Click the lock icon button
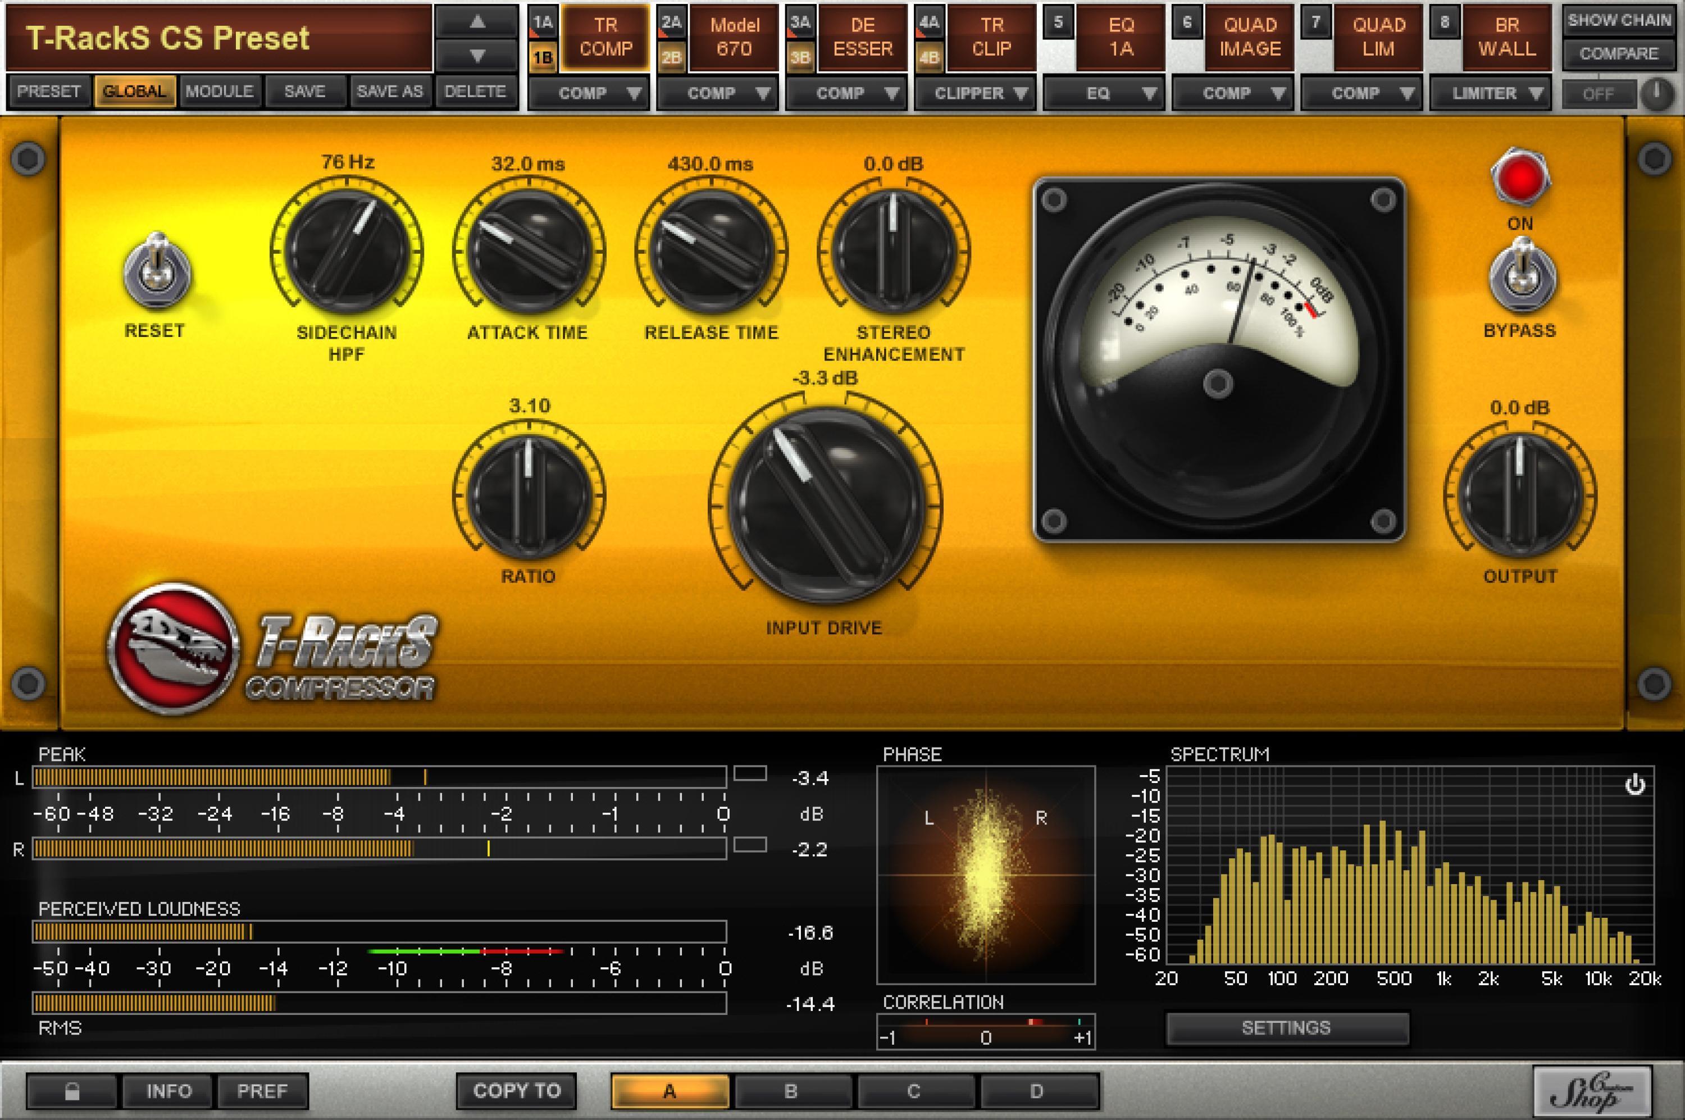The height and width of the screenshot is (1120, 1685). point(71,1091)
